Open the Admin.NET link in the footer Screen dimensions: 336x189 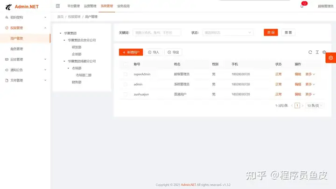(x=189, y=185)
